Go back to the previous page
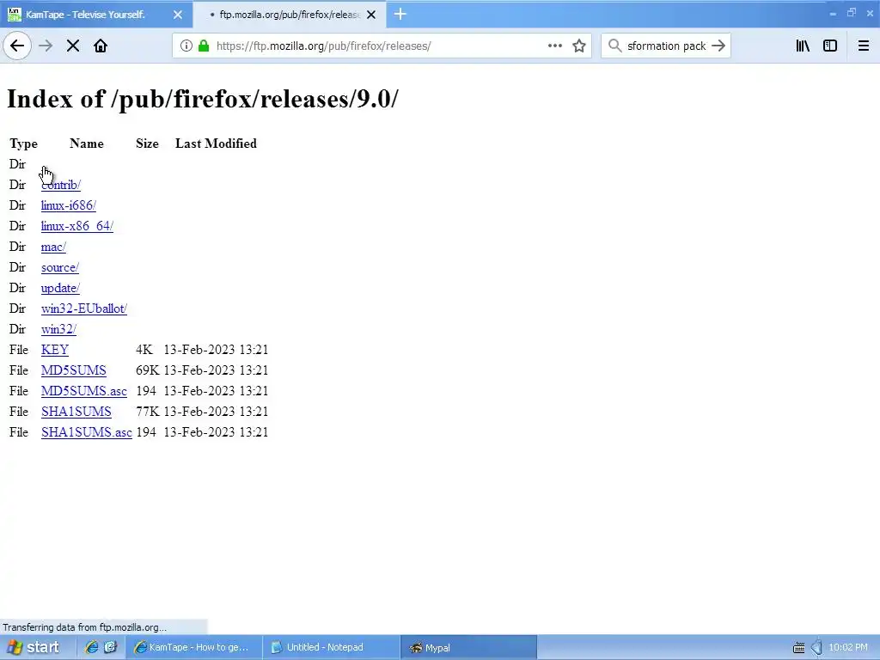The height and width of the screenshot is (660, 880). (x=17, y=46)
